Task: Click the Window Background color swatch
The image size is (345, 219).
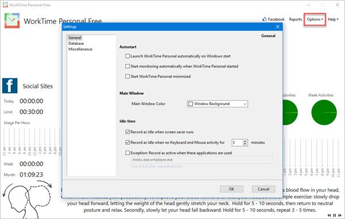Action: [190, 104]
